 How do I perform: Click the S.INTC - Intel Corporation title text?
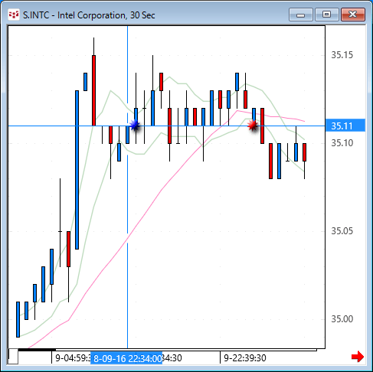pyautogui.click(x=89, y=15)
